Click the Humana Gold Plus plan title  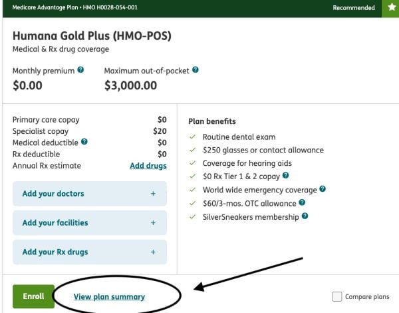point(91,37)
